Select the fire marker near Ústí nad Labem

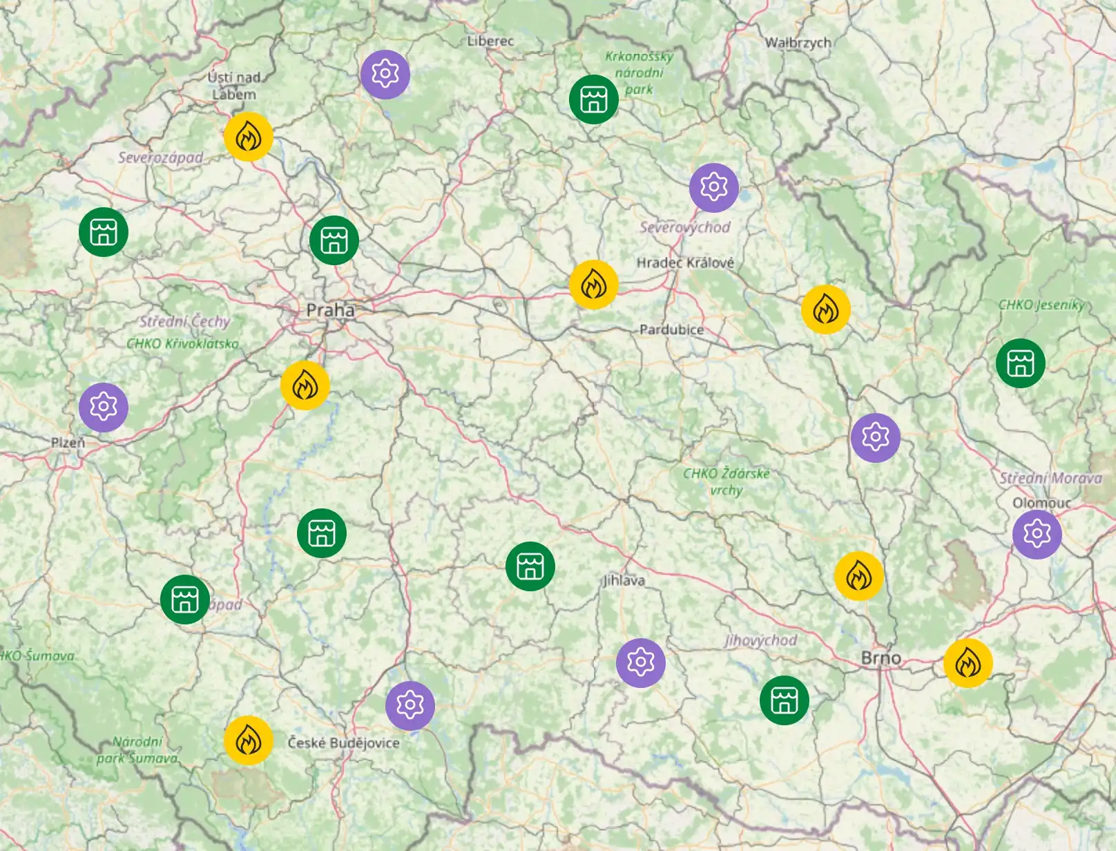249,137
